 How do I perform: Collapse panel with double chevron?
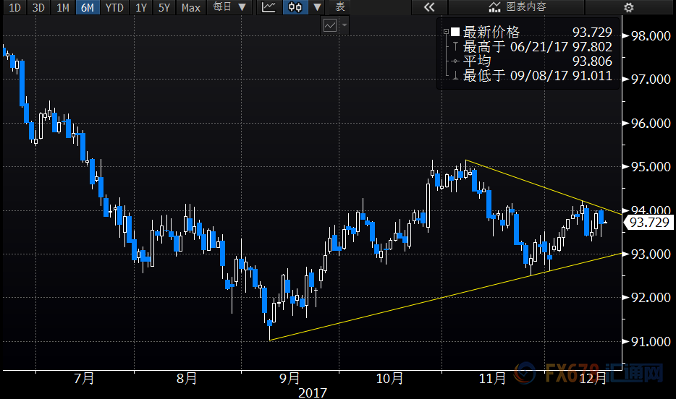[429, 7]
